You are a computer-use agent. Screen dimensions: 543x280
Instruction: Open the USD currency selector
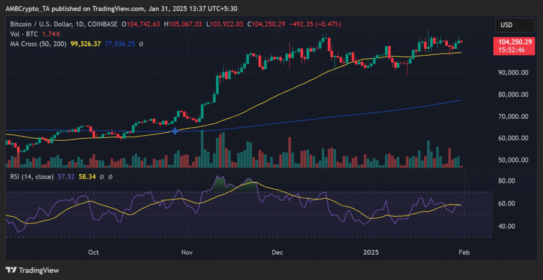coord(513,25)
